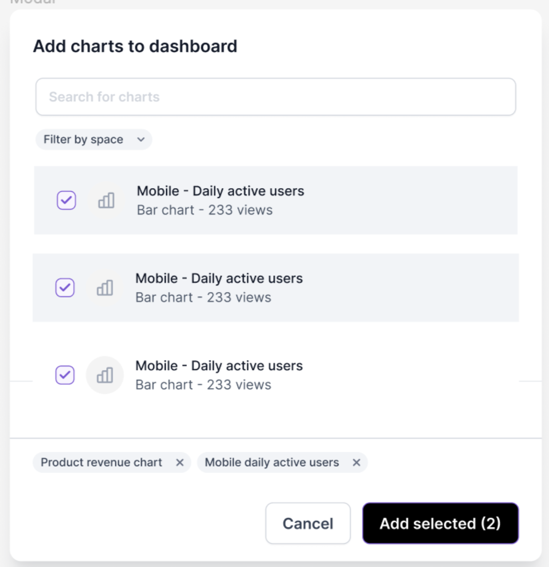The width and height of the screenshot is (549, 567).
Task: Click the bar chart icon on the second chart row
Action: (105, 288)
